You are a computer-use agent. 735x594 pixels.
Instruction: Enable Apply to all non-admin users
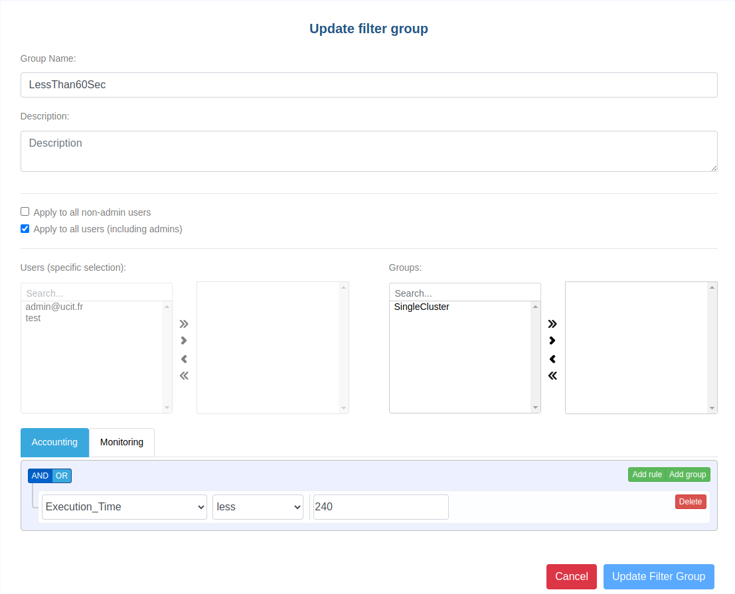tap(25, 212)
